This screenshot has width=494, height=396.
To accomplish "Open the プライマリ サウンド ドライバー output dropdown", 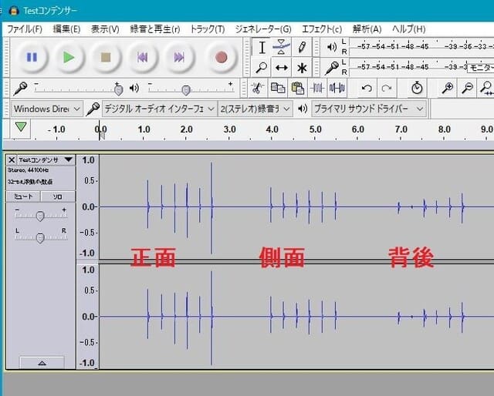I will [368, 109].
